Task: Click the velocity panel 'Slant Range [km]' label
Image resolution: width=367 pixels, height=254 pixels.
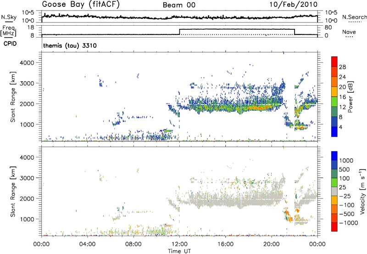Action: point(13,192)
